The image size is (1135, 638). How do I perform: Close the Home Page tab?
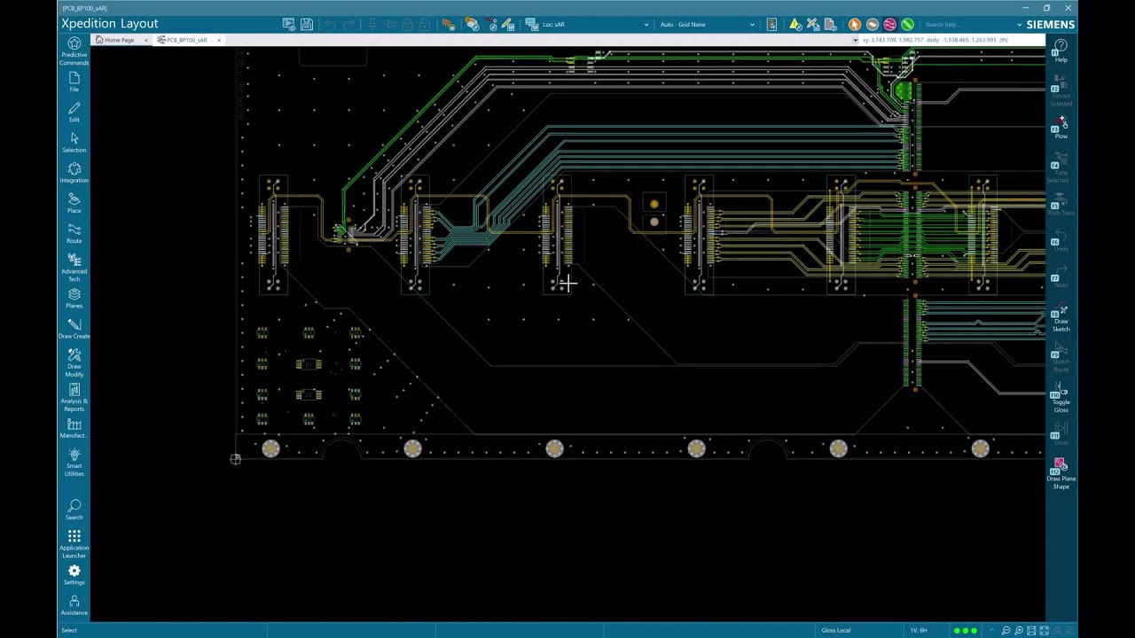click(x=146, y=40)
